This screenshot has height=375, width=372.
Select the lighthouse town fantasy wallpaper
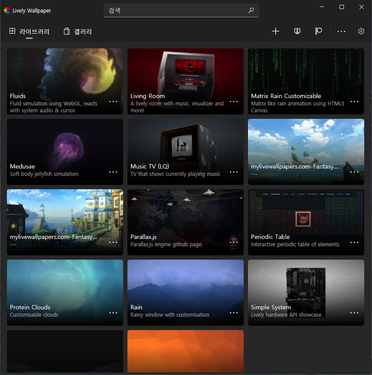[65, 222]
